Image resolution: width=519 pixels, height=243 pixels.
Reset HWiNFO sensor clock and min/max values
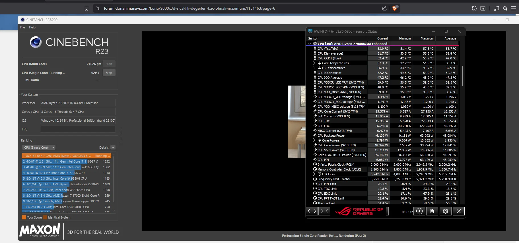(419, 211)
